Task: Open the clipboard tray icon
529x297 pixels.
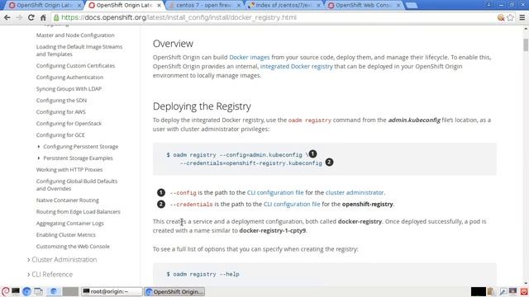Action: pyautogui.click(x=491, y=291)
